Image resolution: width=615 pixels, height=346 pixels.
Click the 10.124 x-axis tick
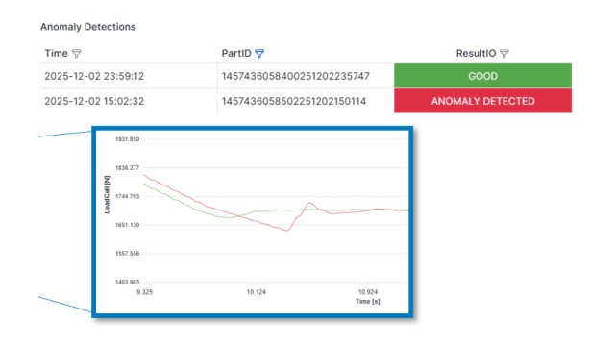[257, 292]
